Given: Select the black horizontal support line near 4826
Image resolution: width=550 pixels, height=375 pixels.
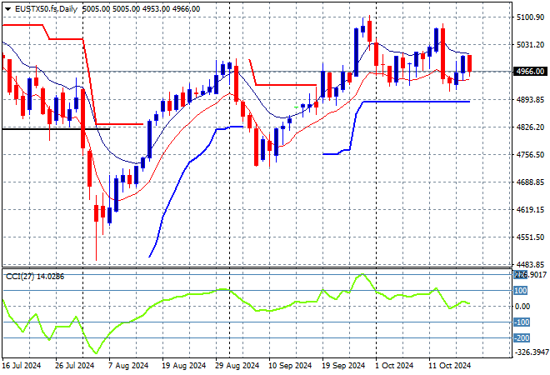Looking at the screenshot, I should (56, 129).
